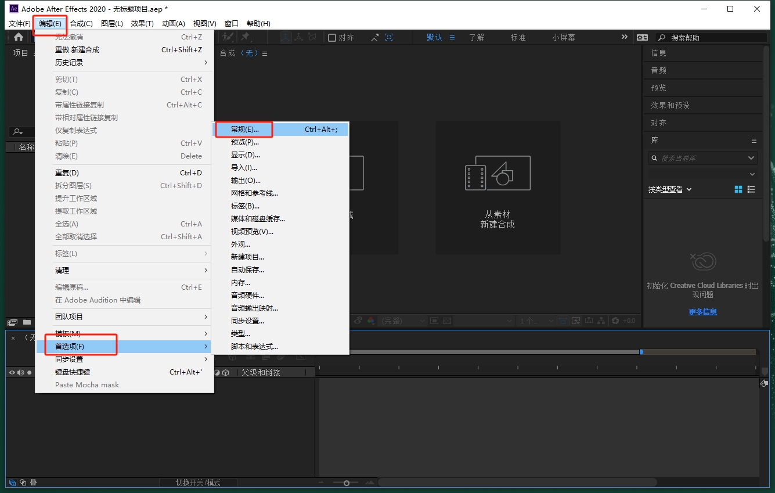Viewport: 775px width, 493px height.
Task: Click the workspace overflow double-arrow icon
Action: (x=625, y=37)
